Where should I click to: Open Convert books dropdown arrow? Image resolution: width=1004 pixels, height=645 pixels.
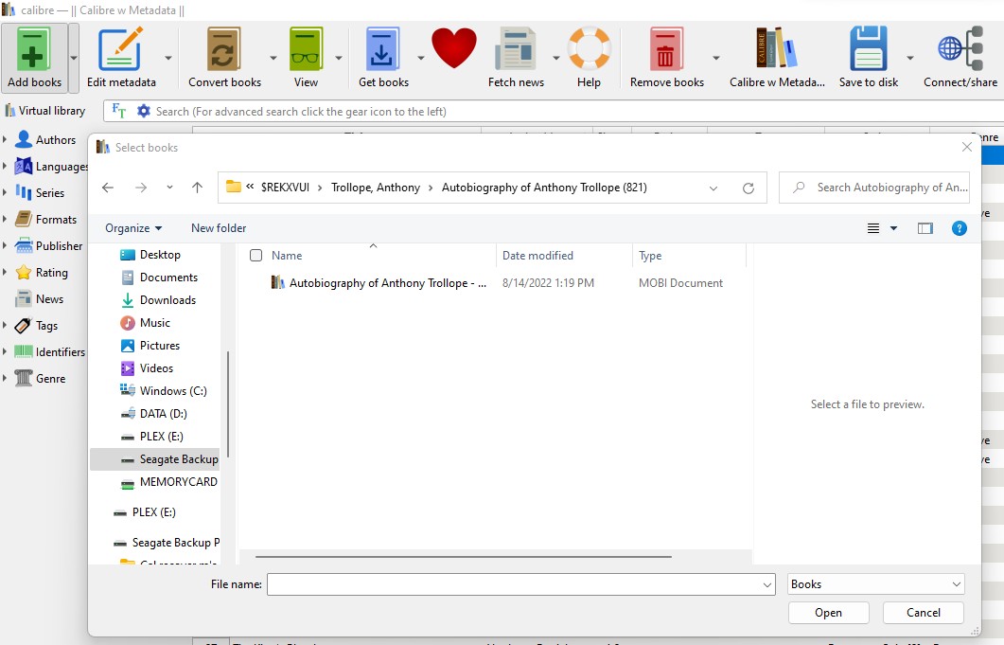click(x=273, y=58)
